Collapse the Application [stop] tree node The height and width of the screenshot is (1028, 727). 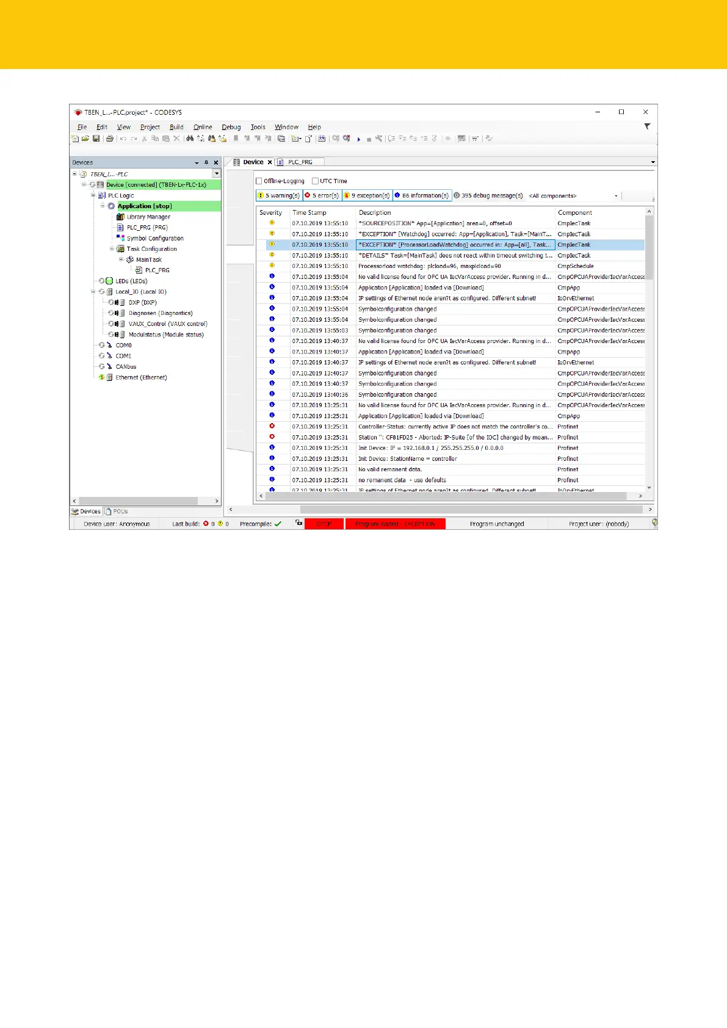(103, 206)
